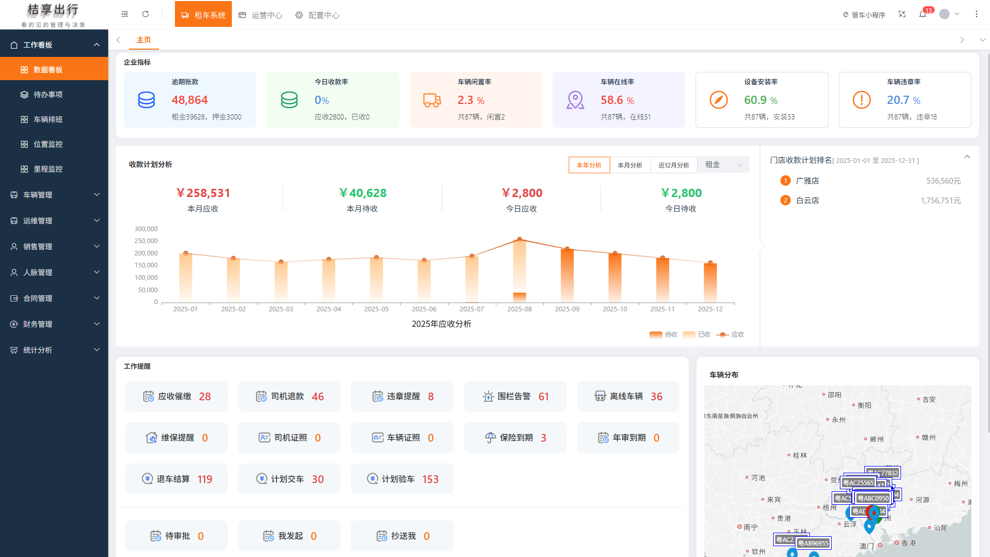Expand the 财务管理 sidebar menu
The width and height of the screenshot is (990, 557).
pos(54,324)
